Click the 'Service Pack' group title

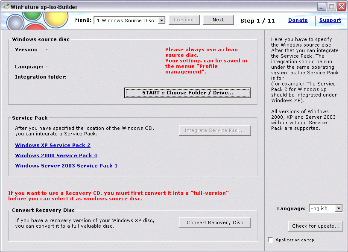30,118
